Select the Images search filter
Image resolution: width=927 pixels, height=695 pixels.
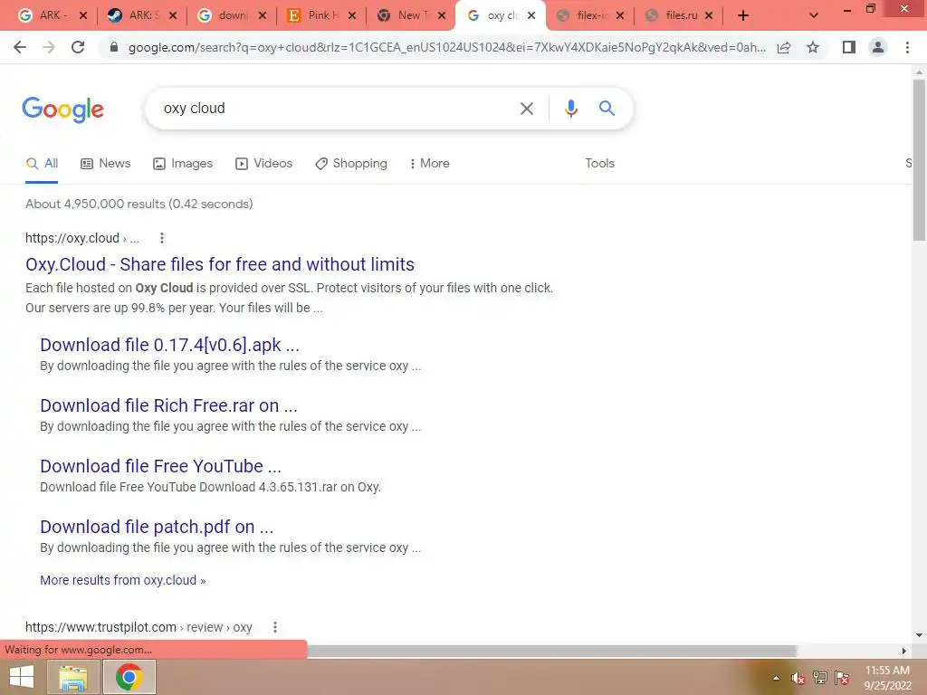point(183,164)
